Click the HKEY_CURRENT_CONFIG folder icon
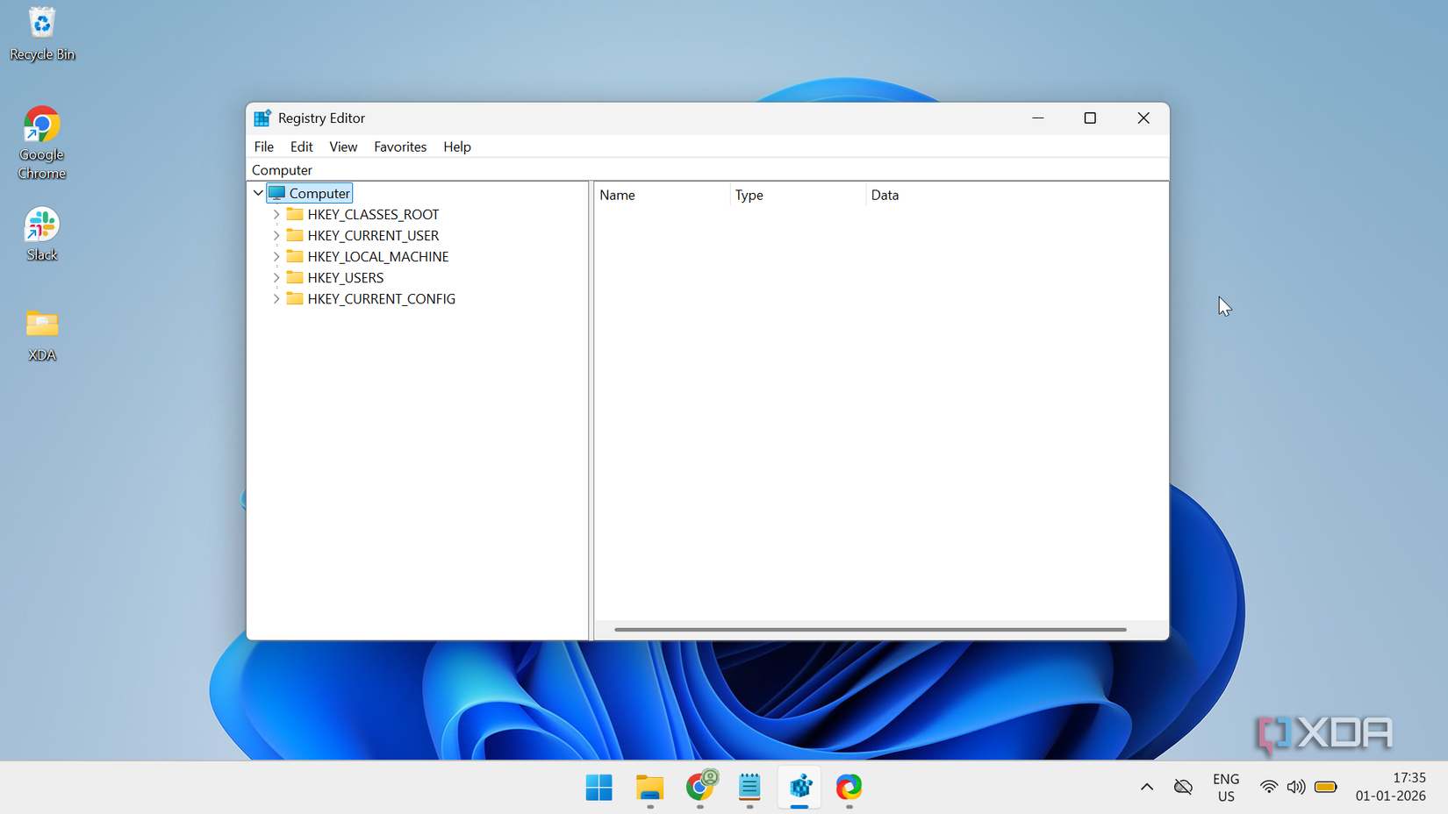The image size is (1448, 814). 295,298
